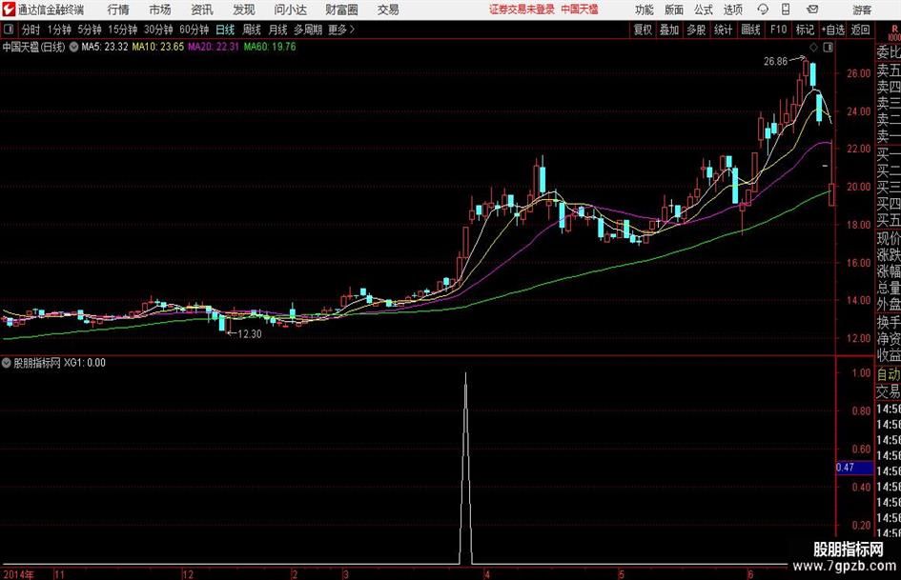Switch to the 30分钟 period tab

coord(158,30)
